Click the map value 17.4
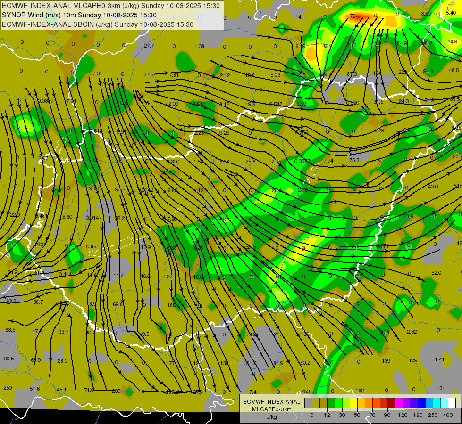Image resolution: width=462 pixels, height=424 pixels. point(252,392)
